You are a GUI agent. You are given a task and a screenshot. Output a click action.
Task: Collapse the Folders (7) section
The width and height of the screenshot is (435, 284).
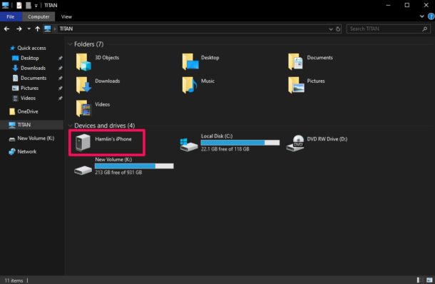[x=71, y=44]
